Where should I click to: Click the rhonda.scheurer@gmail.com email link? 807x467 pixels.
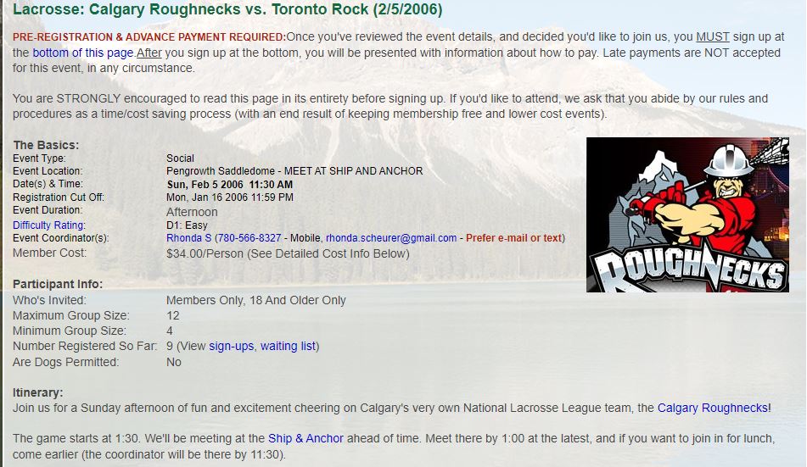pos(391,237)
